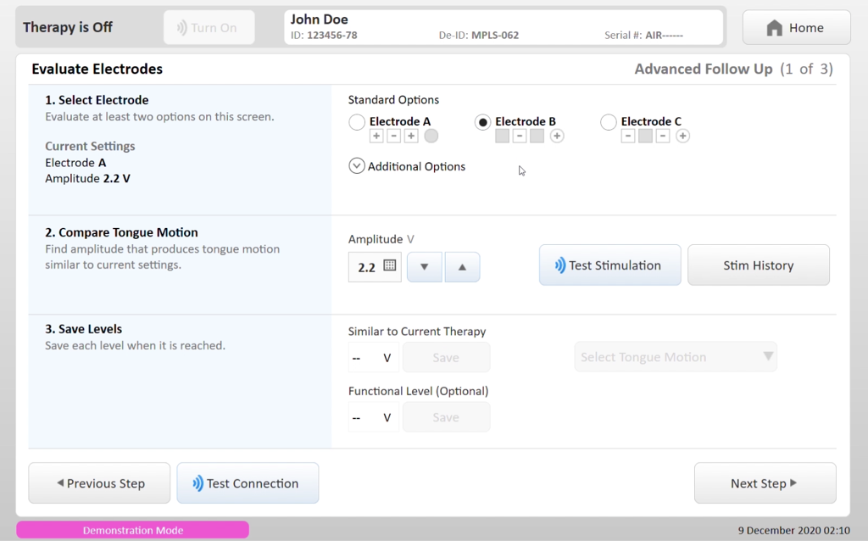868x541 pixels.
Task: Select the Electrode C radio button
Action: [x=609, y=122]
